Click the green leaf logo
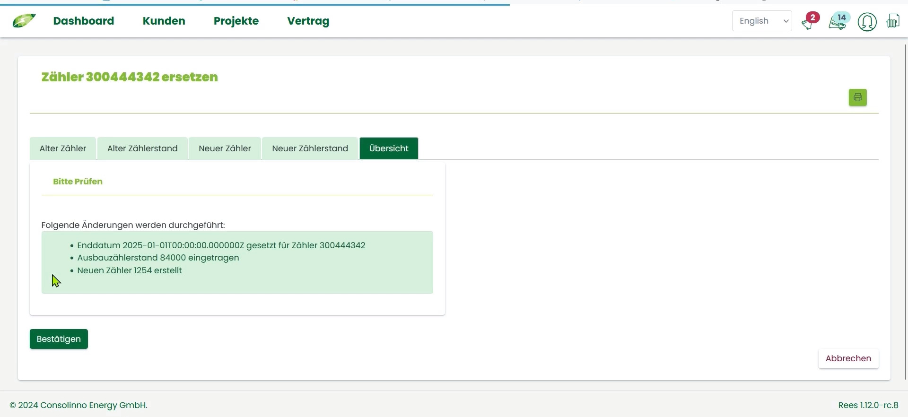The image size is (908, 417). pyautogui.click(x=24, y=21)
